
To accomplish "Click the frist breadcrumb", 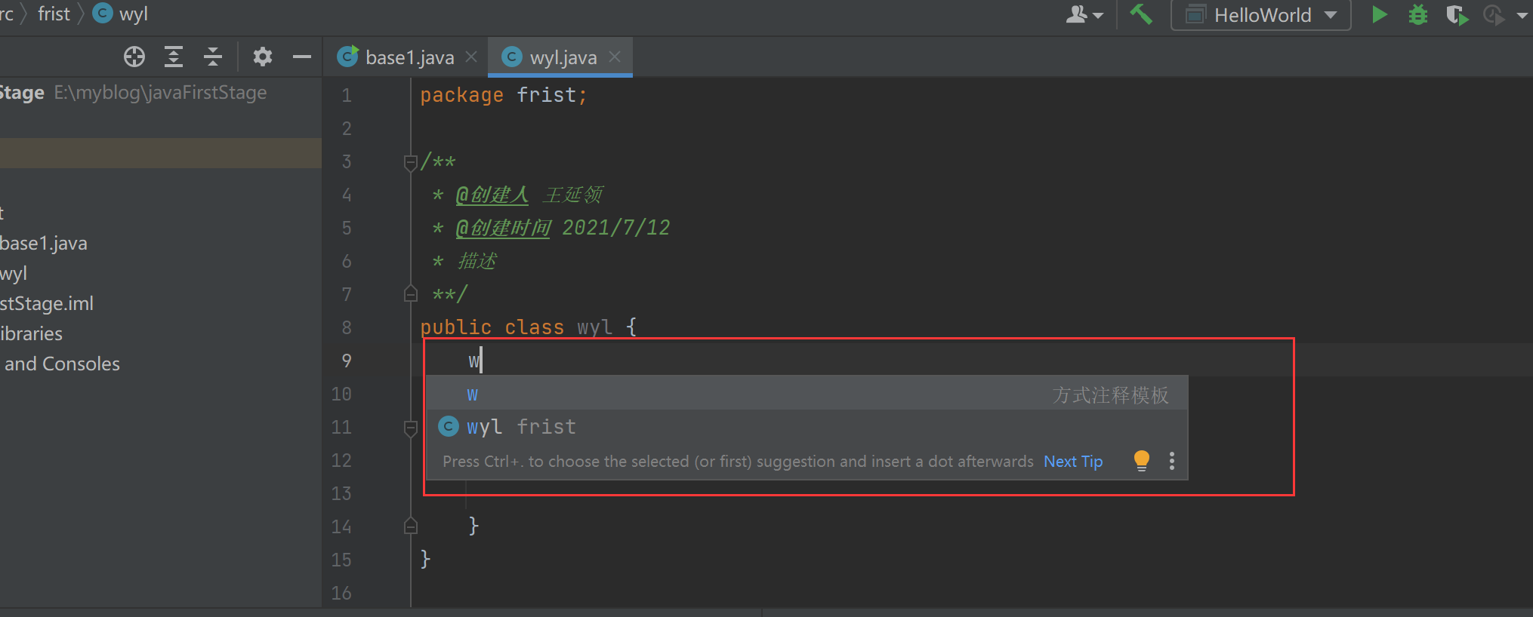I will coord(54,14).
